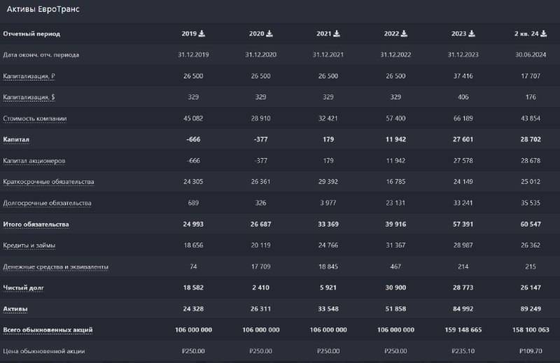Click loans value 18 656
Viewport: 560px width, 363px height.
[193, 245]
